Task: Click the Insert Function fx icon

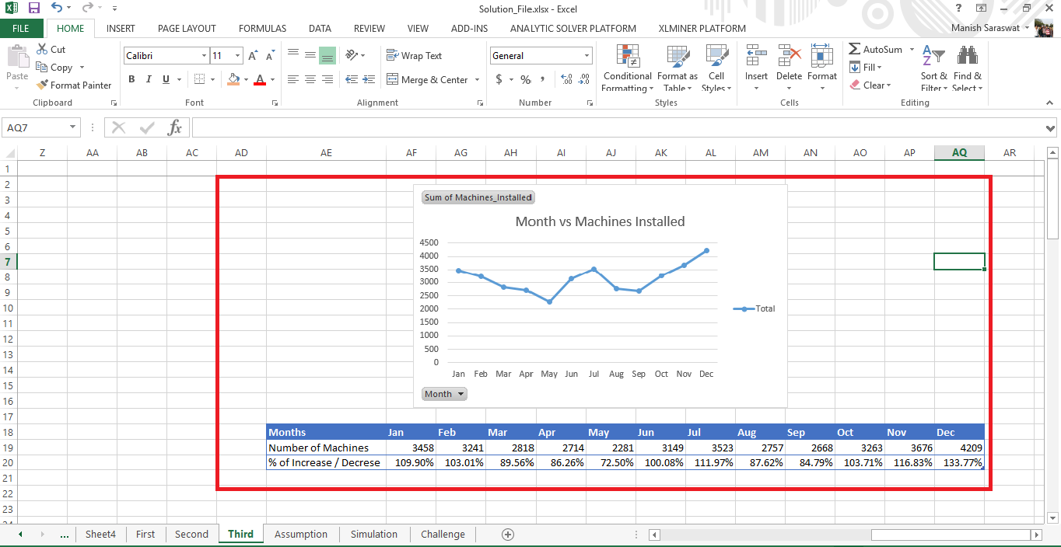Action: pyautogui.click(x=175, y=127)
